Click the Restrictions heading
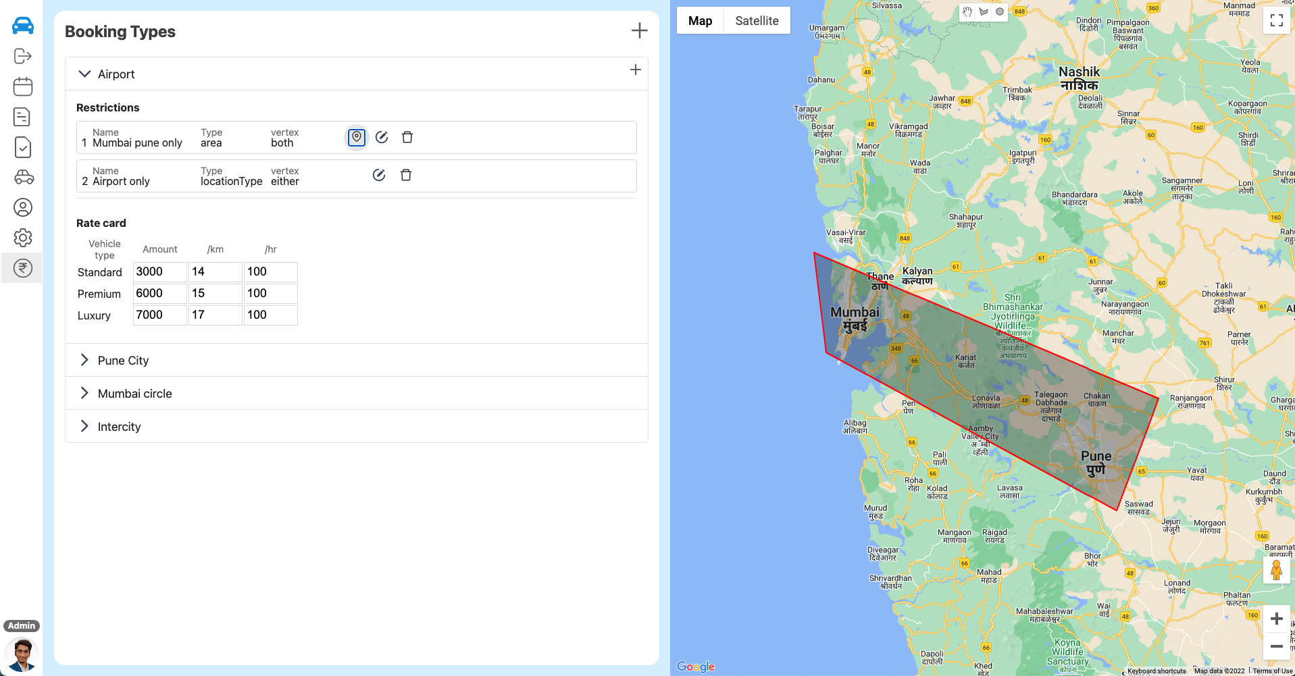The height and width of the screenshot is (676, 1295). tap(108, 107)
